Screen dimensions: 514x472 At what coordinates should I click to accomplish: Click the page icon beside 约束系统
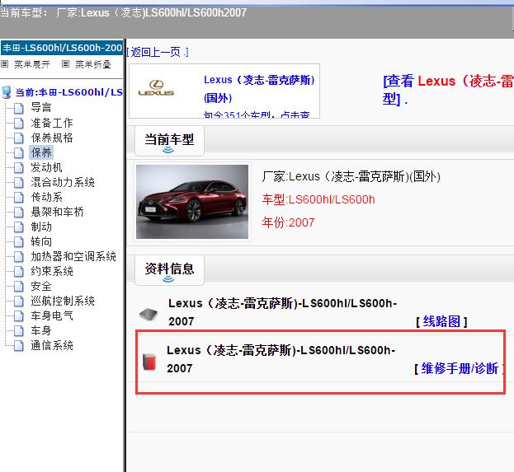click(x=19, y=271)
